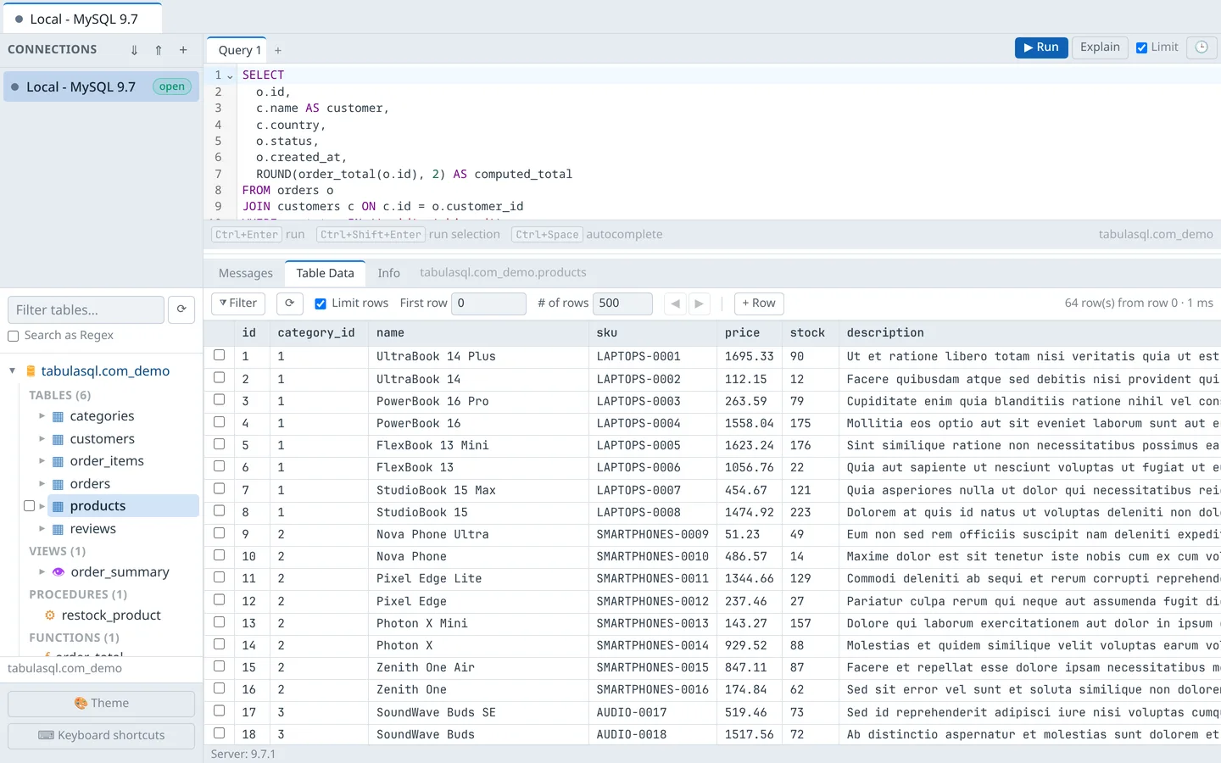The image size is (1221, 763).
Task: Refresh the tables list in the sidebar
Action: tap(181, 309)
